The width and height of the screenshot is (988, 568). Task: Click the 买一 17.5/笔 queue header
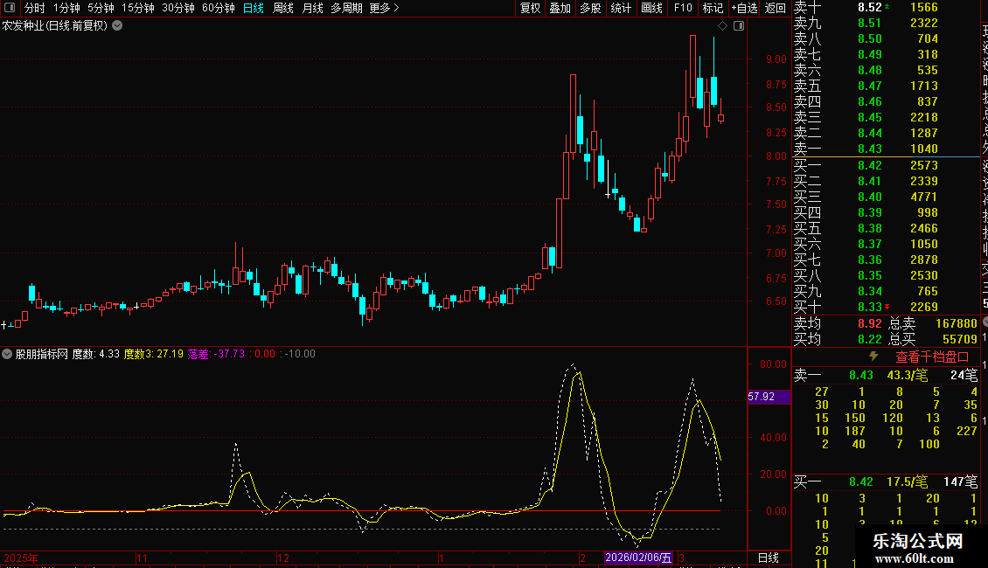click(886, 481)
